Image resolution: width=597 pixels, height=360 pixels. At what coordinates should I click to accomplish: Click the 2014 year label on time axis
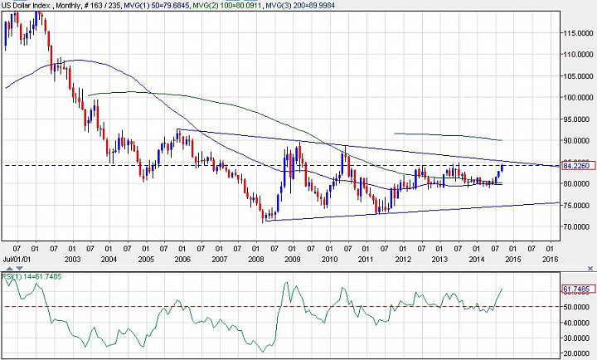(x=477, y=260)
